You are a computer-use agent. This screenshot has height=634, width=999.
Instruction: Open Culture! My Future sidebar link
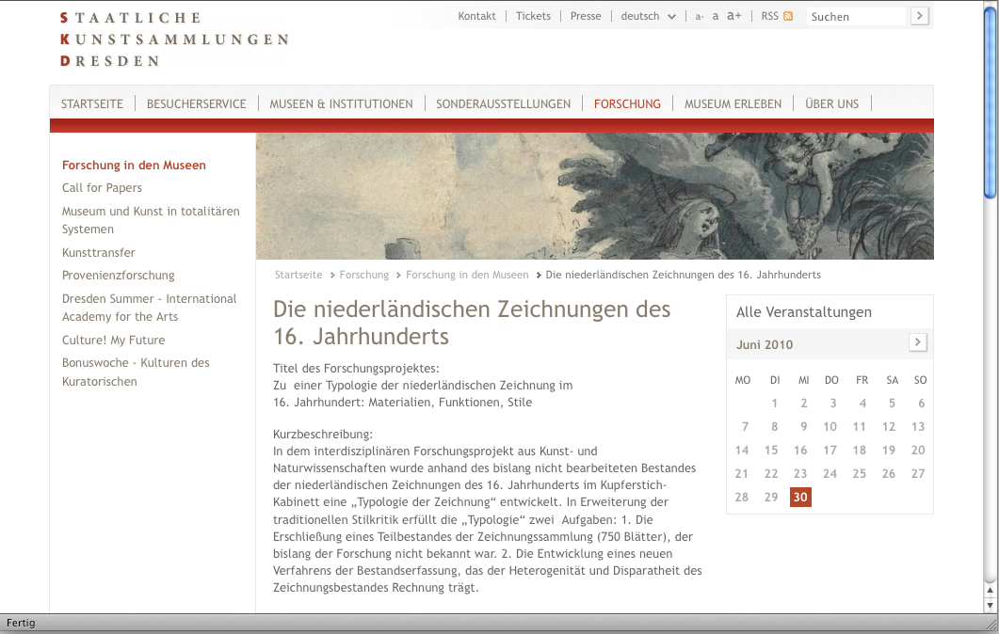113,340
